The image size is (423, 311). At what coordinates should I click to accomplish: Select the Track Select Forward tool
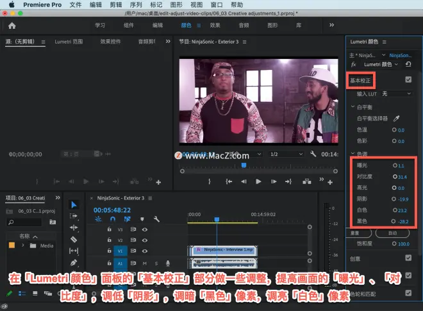click(74, 216)
